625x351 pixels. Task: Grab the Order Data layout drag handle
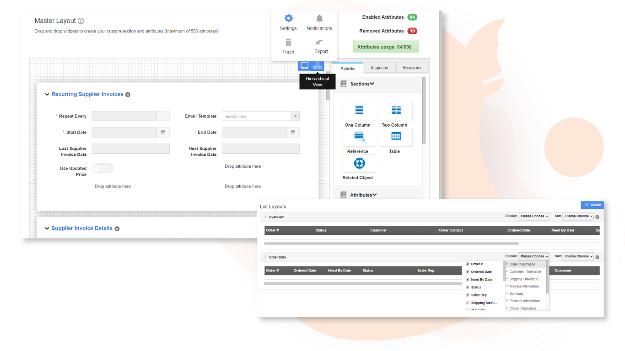[x=265, y=257]
